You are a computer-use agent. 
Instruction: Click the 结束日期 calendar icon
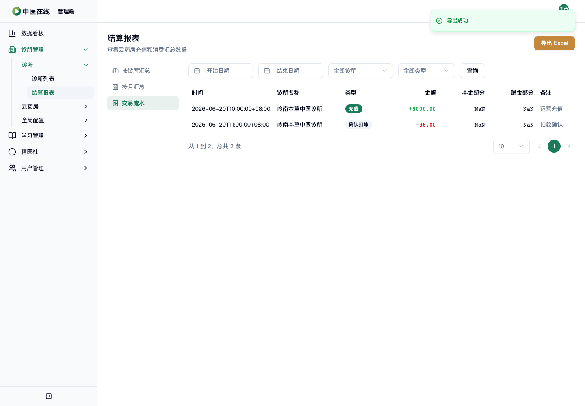[x=267, y=71]
